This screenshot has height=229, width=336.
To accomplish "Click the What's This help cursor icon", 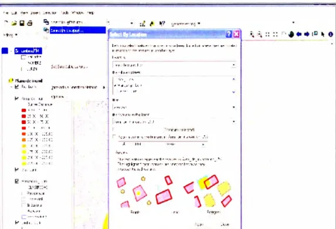I will [x=162, y=23].
